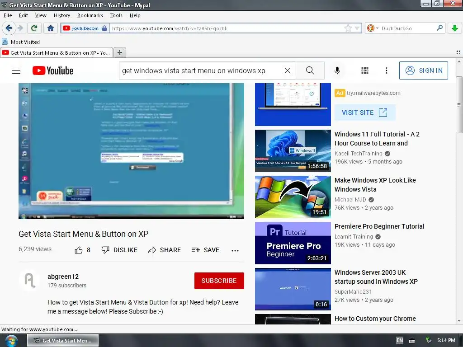Open Premiere Pro Beginner Tutorial thumbnail
Viewport: 463px width, 347px height.
tap(293, 243)
